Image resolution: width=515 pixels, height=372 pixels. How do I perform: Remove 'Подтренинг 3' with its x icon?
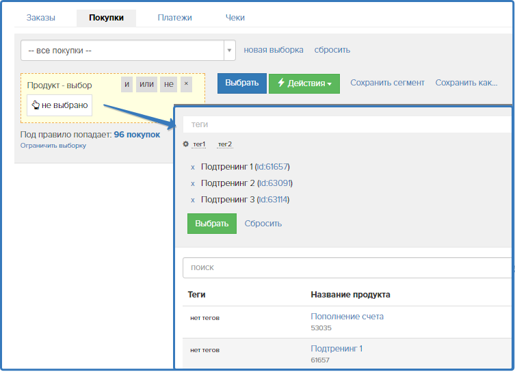[193, 200]
